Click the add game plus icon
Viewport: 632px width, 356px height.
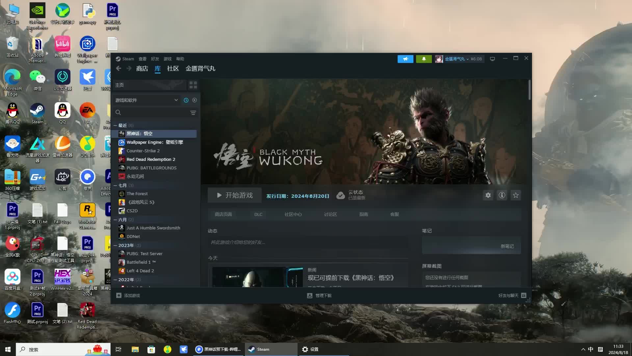click(x=119, y=295)
